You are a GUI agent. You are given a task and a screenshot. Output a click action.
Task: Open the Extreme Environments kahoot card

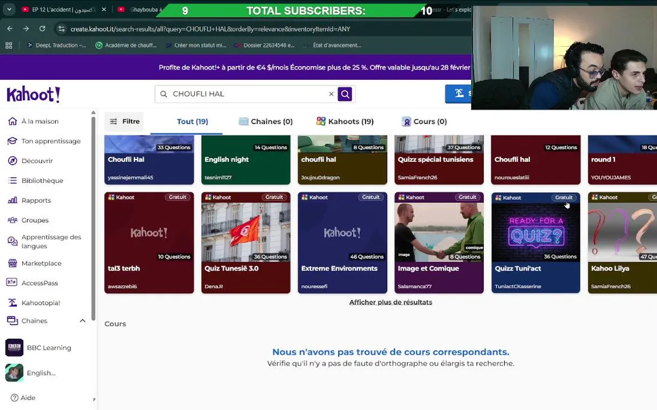(342, 243)
